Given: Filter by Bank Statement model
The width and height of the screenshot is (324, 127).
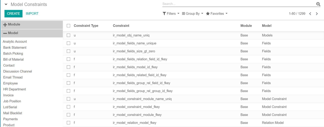Looking at the screenshot, I should (15, 48).
